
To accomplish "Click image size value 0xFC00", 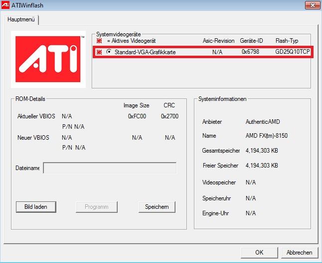I will pyautogui.click(x=137, y=116).
